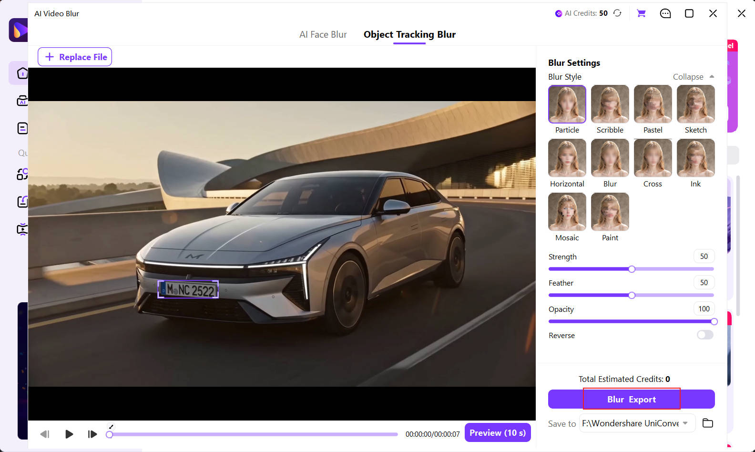Toggle the Reverse switch
Screen dimensions: 755x452
705,335
